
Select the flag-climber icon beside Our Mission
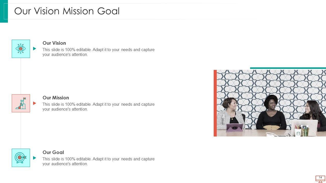(x=21, y=103)
